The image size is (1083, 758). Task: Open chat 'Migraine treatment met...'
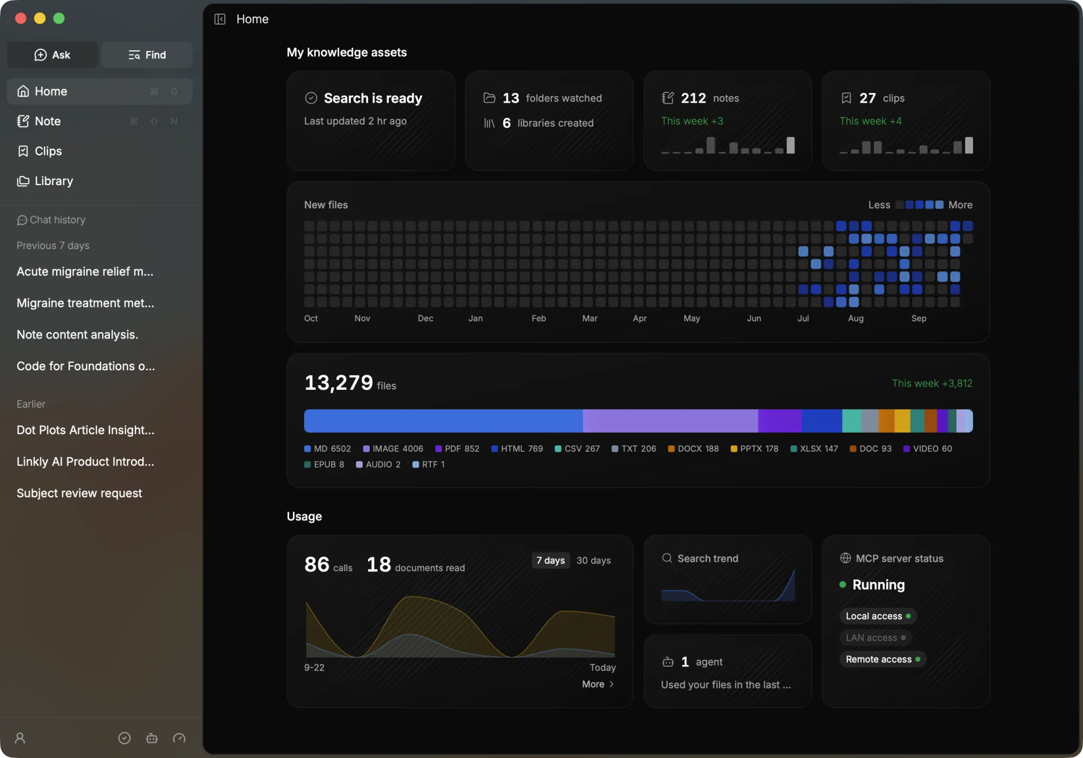[x=86, y=303]
